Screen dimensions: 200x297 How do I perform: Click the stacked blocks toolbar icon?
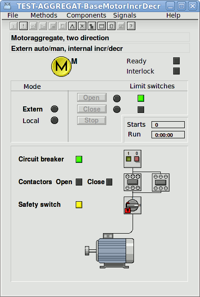pyautogui.click(x=92, y=26)
